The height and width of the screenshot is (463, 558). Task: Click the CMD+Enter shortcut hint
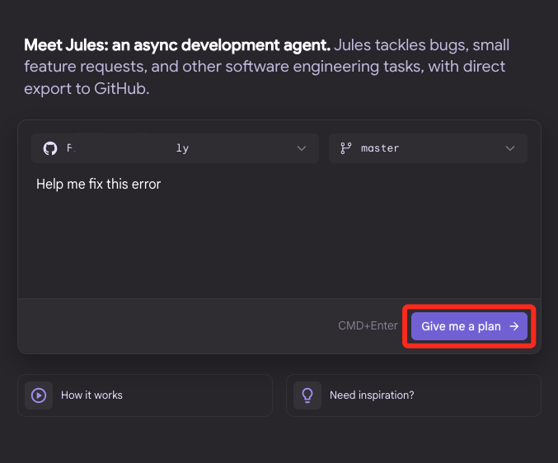368,325
